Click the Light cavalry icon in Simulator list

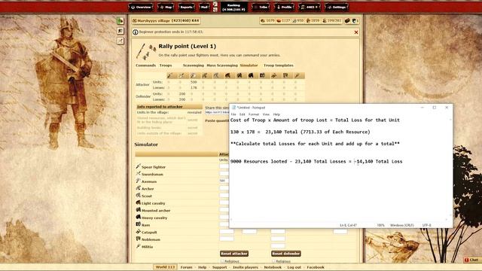point(138,202)
